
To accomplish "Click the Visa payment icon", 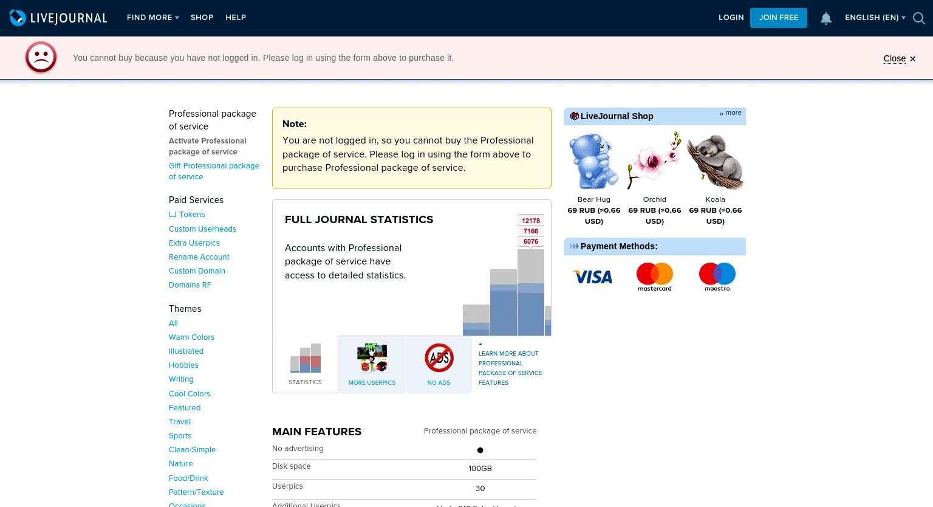I will (593, 277).
